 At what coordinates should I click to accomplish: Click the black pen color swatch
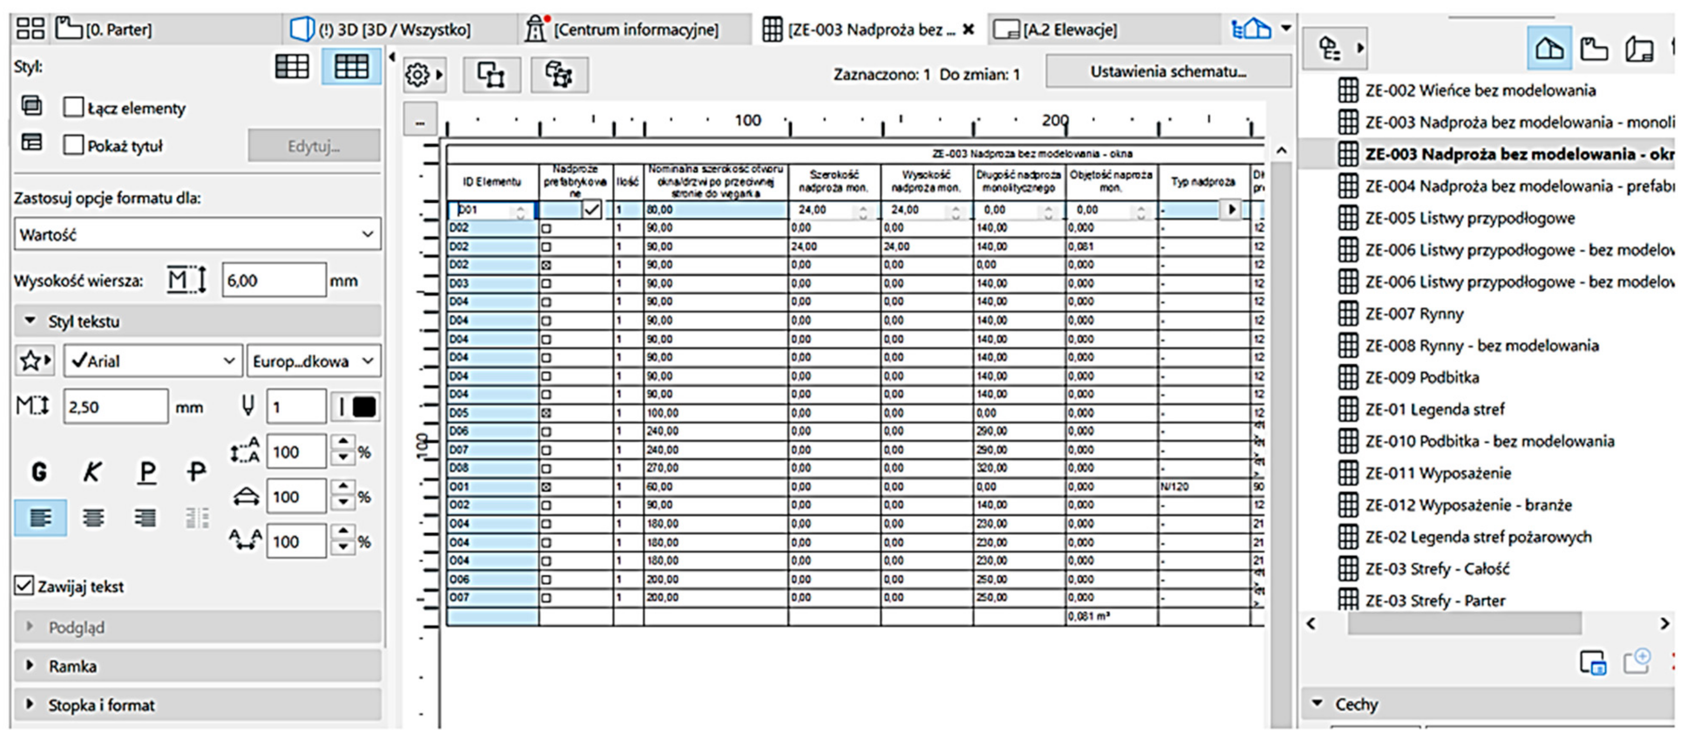(364, 407)
